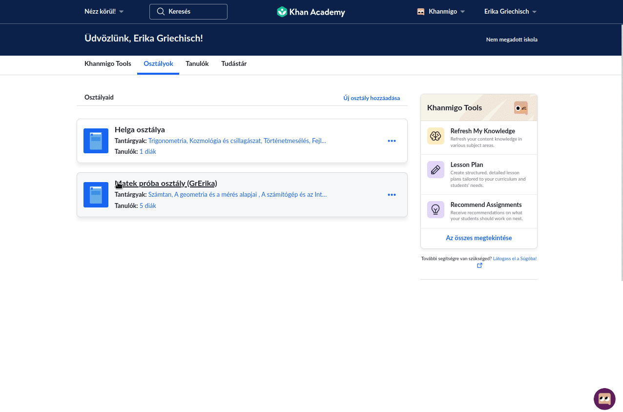This screenshot has height=412, width=623.
Task: Open the Helga osztálya class title
Action: click(x=140, y=130)
